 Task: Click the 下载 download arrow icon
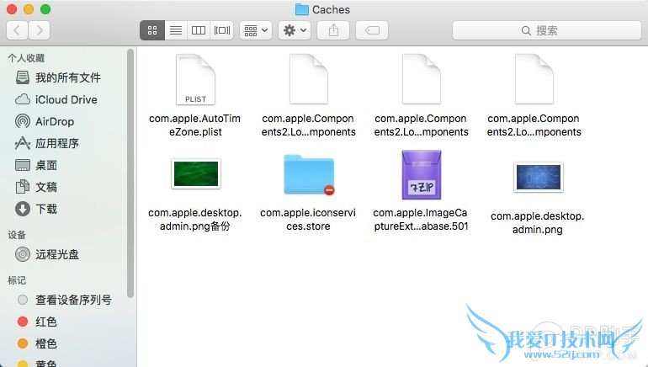tap(23, 209)
